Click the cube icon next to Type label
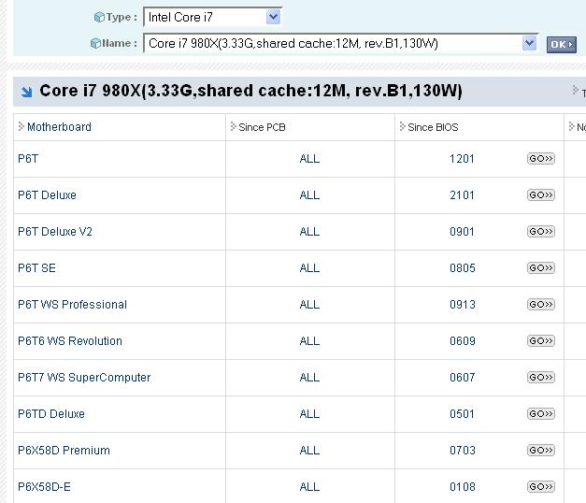 click(99, 17)
